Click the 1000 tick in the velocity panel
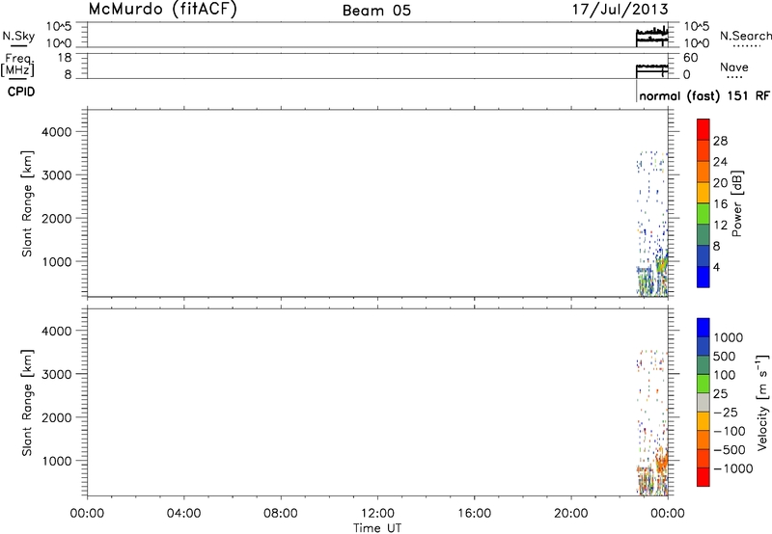The height and width of the screenshot is (534, 772). pyautogui.click(x=57, y=461)
